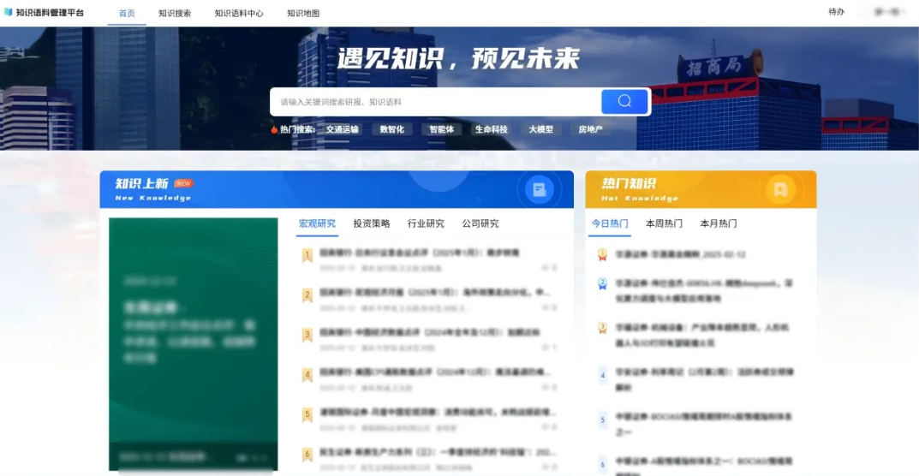Select the 公司研究 tab
The width and height of the screenshot is (919, 476).
[480, 223]
